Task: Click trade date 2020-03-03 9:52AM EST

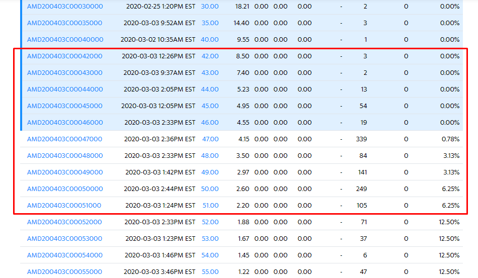Action: 160,23
